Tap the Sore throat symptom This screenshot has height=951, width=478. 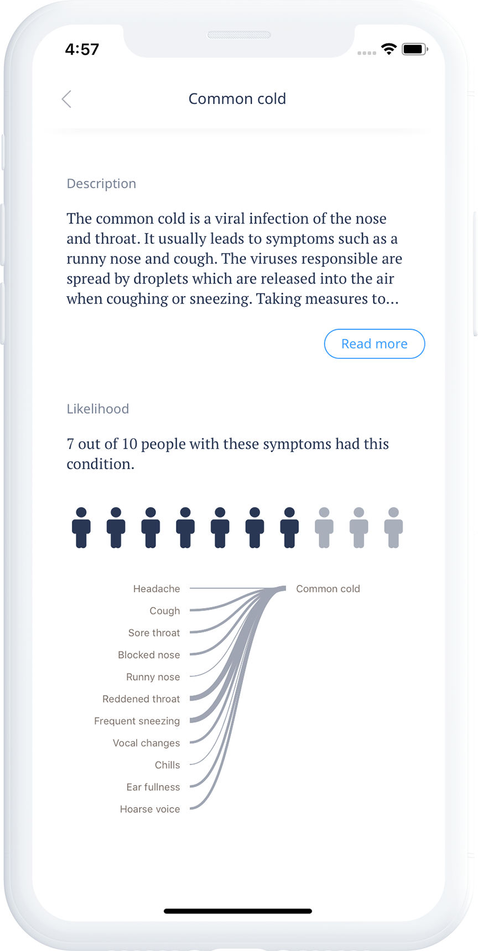point(154,633)
